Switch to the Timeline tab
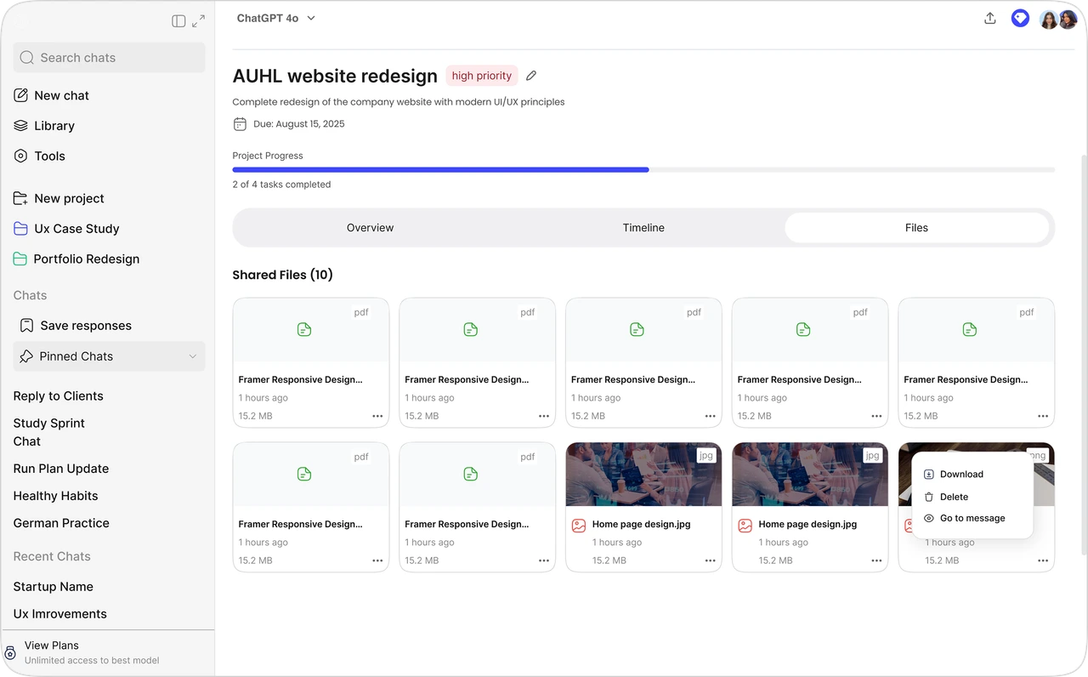The image size is (1088, 677). point(643,228)
